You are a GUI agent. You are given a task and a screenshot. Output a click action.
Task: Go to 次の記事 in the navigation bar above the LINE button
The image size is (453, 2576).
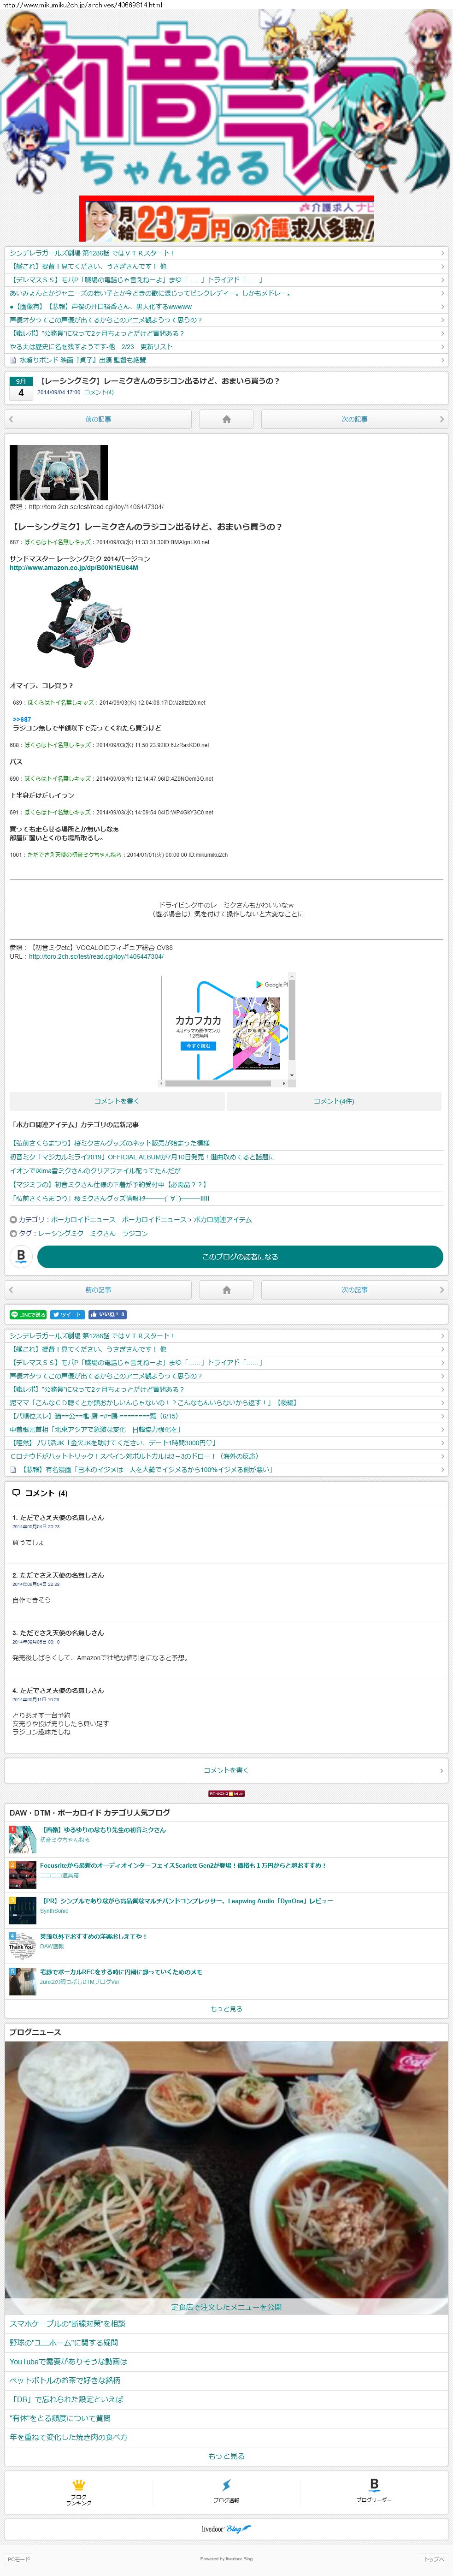click(x=354, y=1290)
